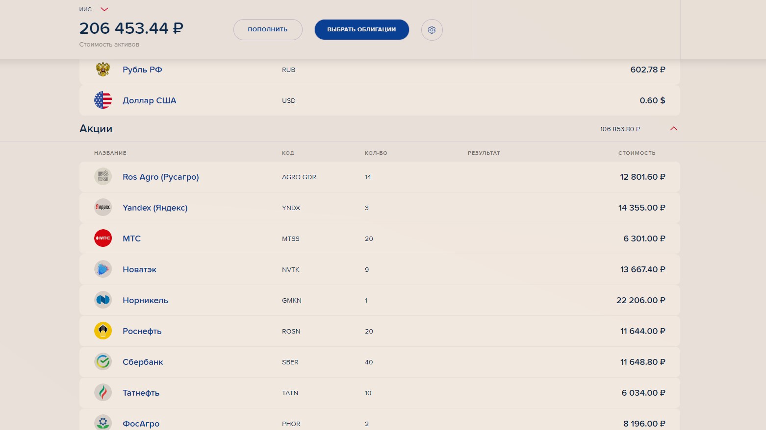Click the 602.78 ₽ ruble balance
Viewport: 766px width, 430px height.
pyautogui.click(x=648, y=70)
